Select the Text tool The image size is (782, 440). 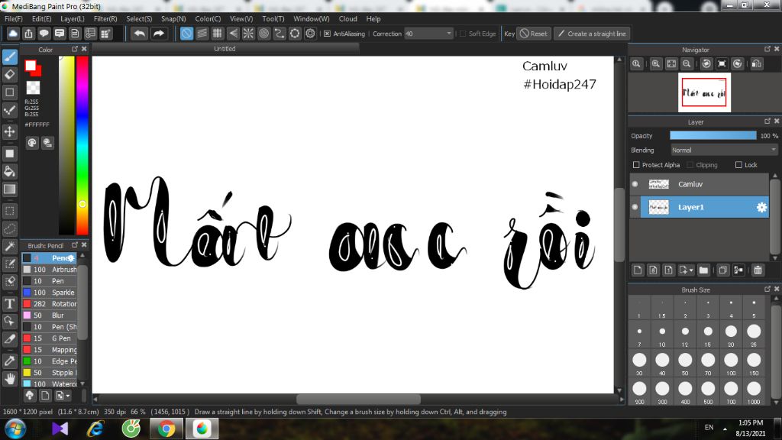click(10, 303)
